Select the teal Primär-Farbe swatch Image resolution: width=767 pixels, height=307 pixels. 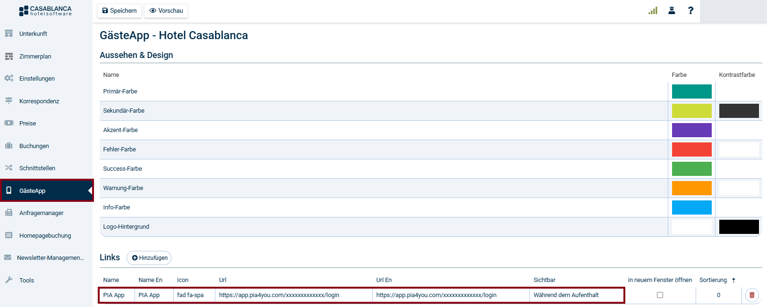coord(691,91)
